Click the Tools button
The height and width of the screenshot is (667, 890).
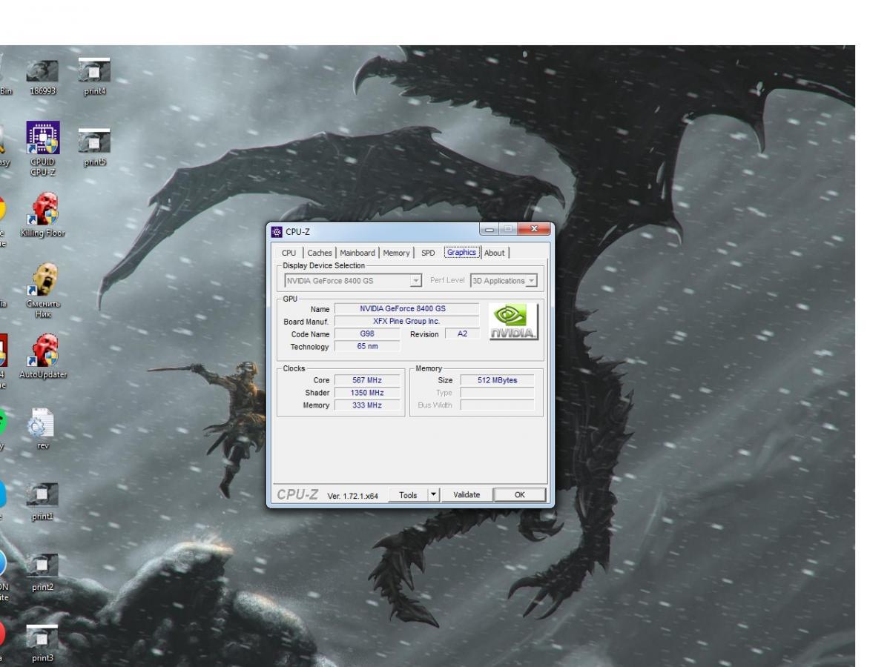pos(408,495)
